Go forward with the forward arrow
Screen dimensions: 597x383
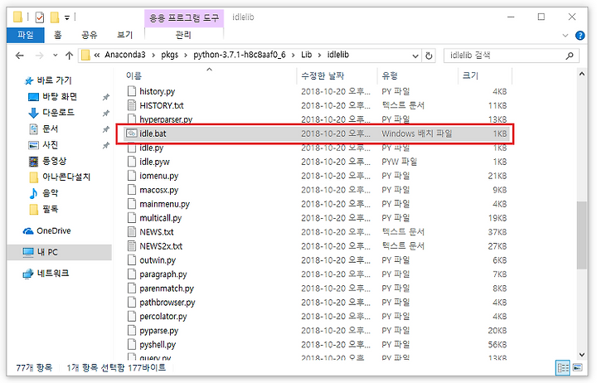39,56
